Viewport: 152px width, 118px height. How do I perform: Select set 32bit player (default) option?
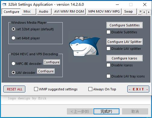pos(13,29)
